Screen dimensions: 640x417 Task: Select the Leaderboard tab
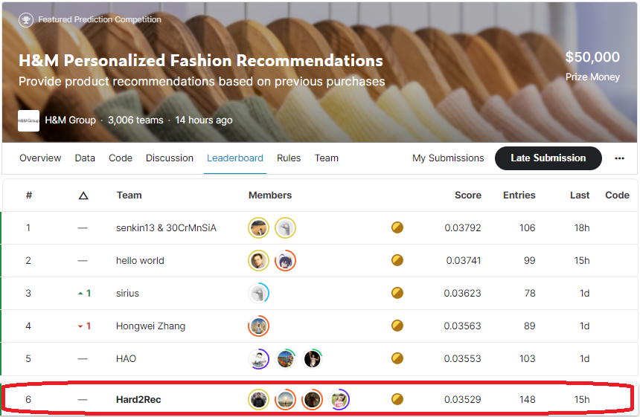click(x=235, y=158)
